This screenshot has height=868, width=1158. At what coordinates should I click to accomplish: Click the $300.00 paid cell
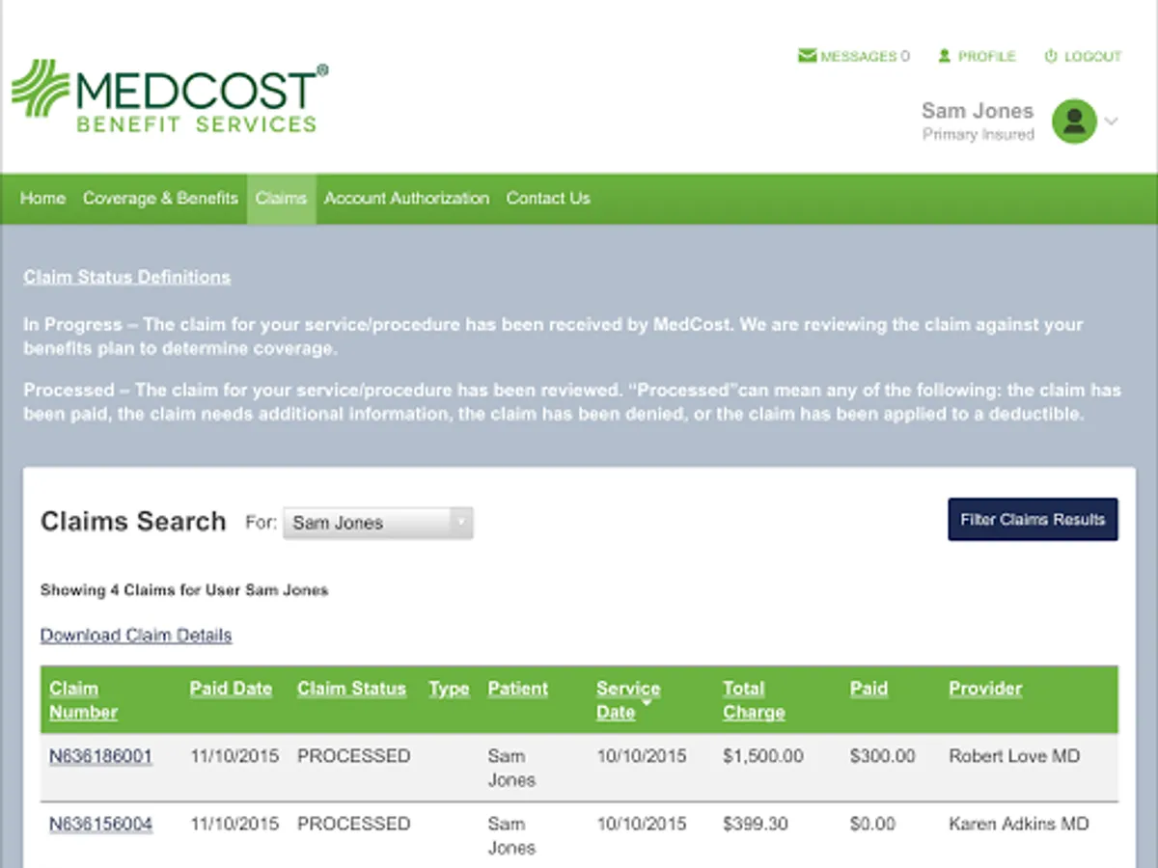(x=882, y=756)
